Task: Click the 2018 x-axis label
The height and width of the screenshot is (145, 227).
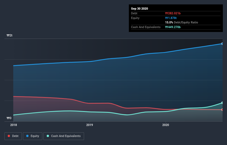Action: [x=14, y=125]
